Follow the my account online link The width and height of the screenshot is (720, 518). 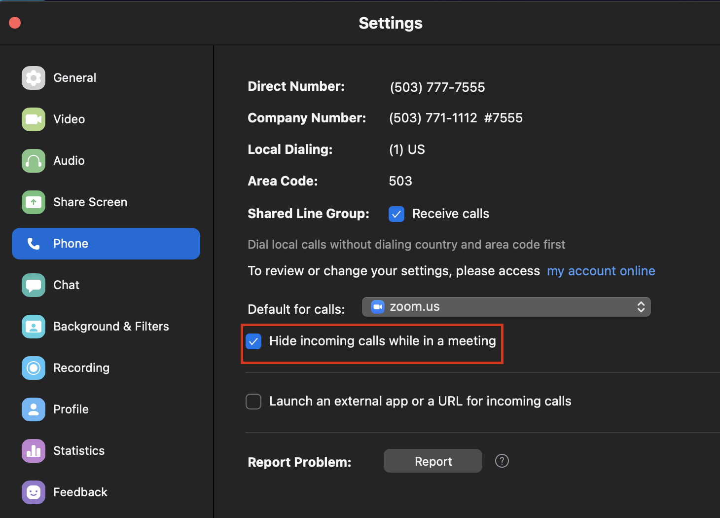click(x=601, y=271)
